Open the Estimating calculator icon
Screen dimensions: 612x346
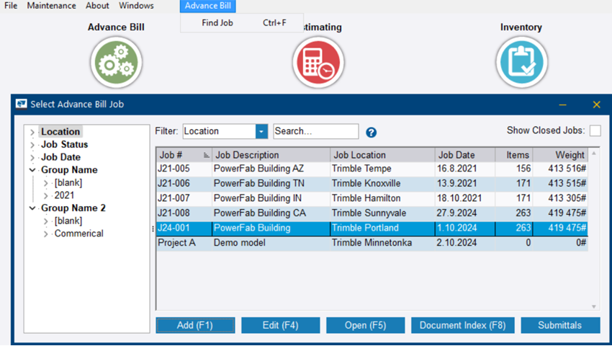[x=318, y=63]
